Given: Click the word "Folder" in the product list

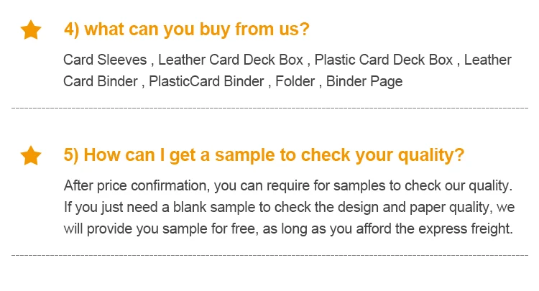Looking at the screenshot, I should 295,81.
